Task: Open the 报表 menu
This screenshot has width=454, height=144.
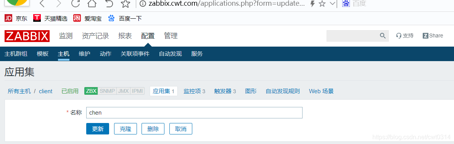Action: (x=125, y=36)
